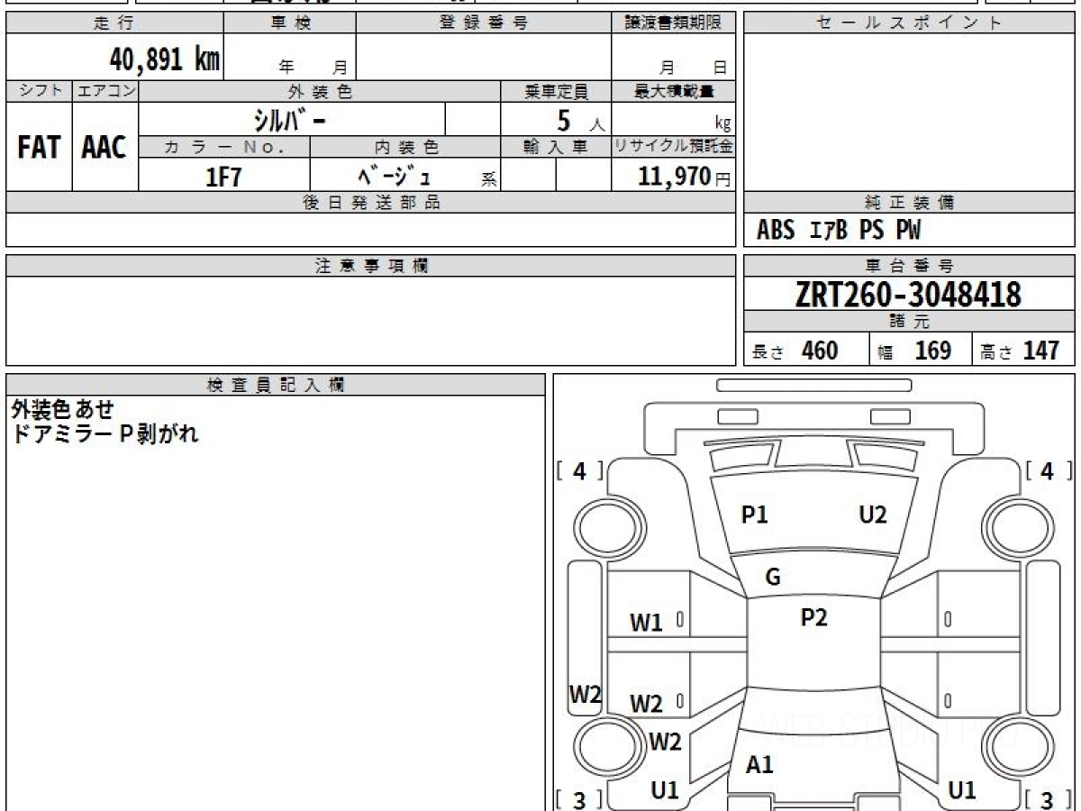This screenshot has height=811, width=1081.
Task: Select the length value 長さ 460
Action: 795,351
